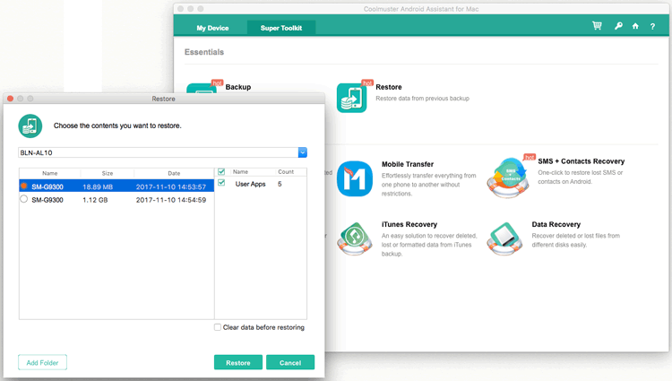The height and width of the screenshot is (381, 672).
Task: Expand the BLN-AL10 device dropdown
Action: tap(303, 152)
